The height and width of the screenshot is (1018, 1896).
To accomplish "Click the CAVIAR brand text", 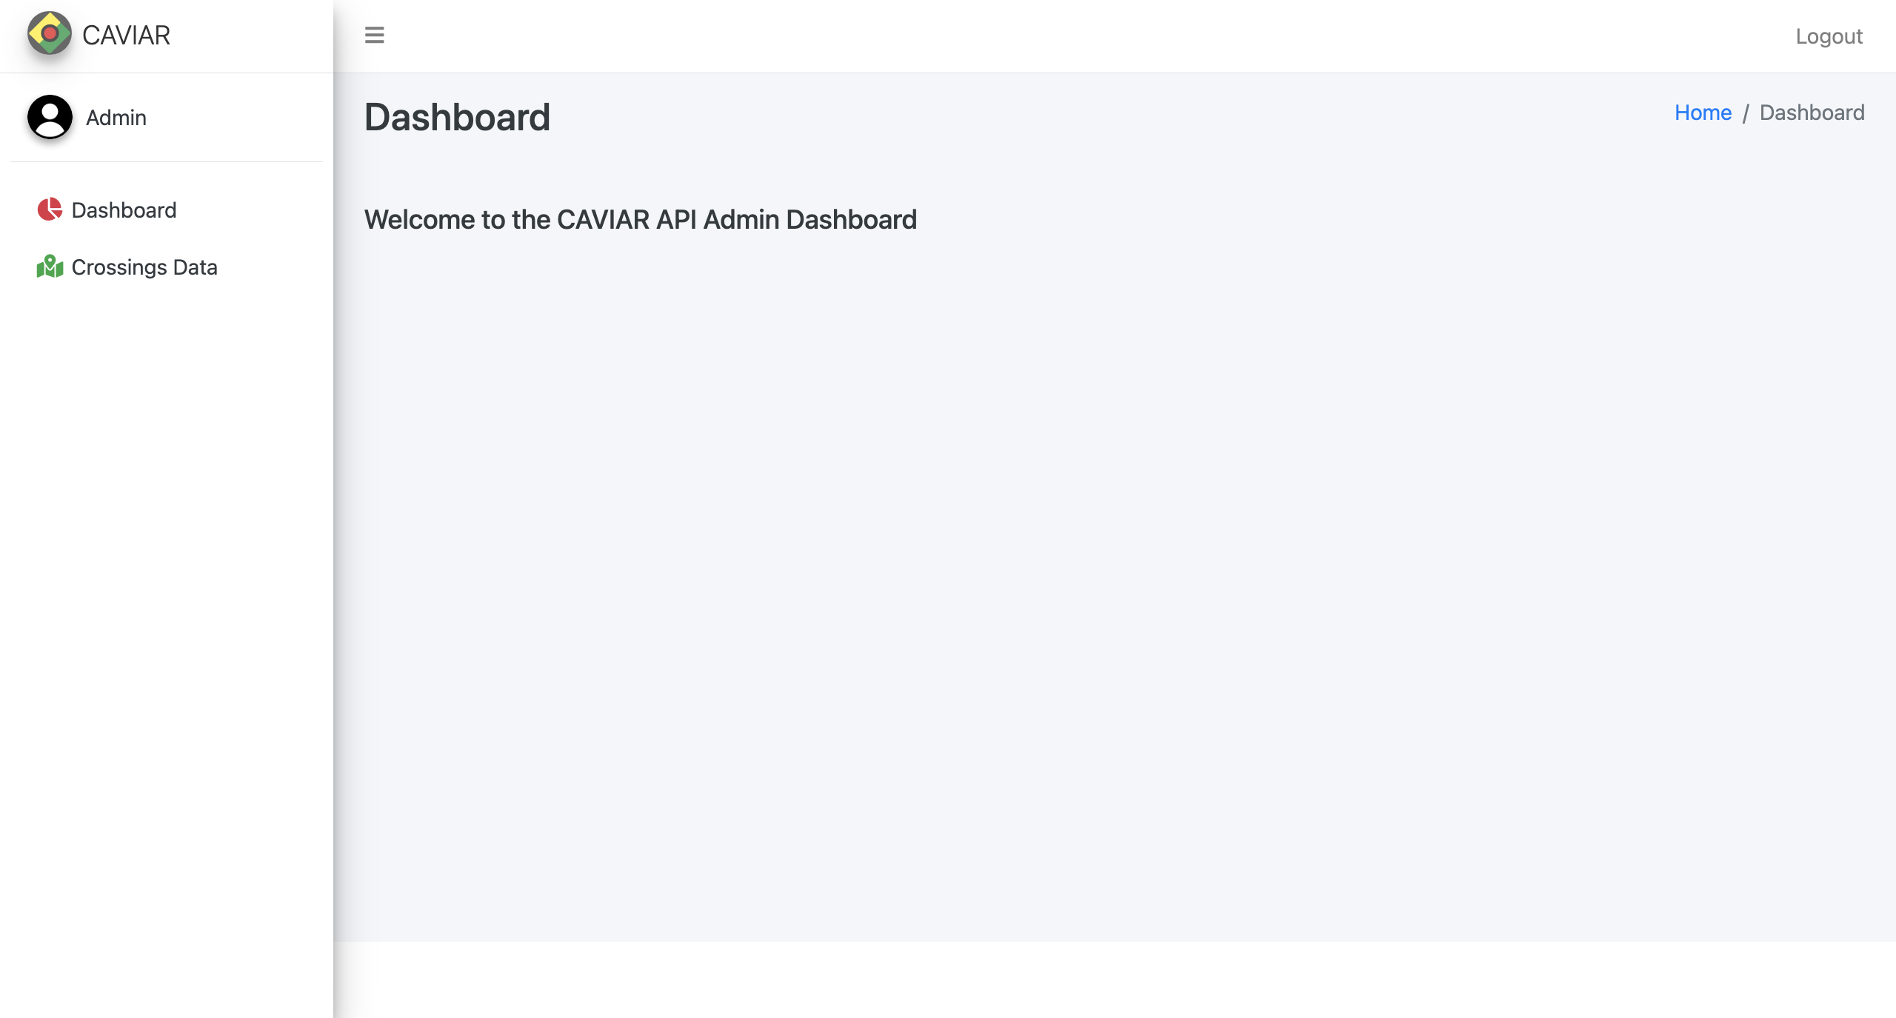I will click(x=127, y=35).
